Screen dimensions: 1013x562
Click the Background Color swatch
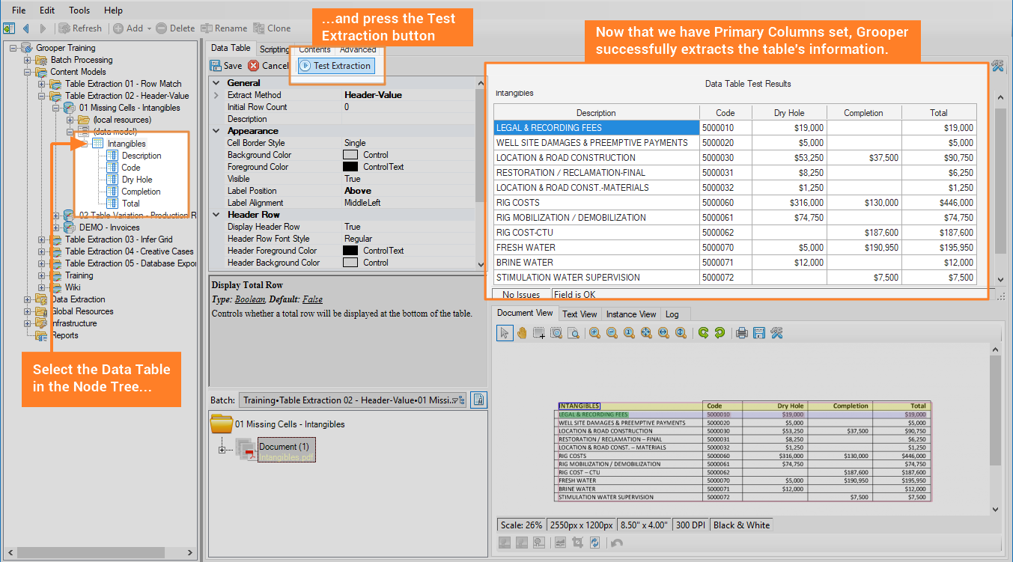350,155
